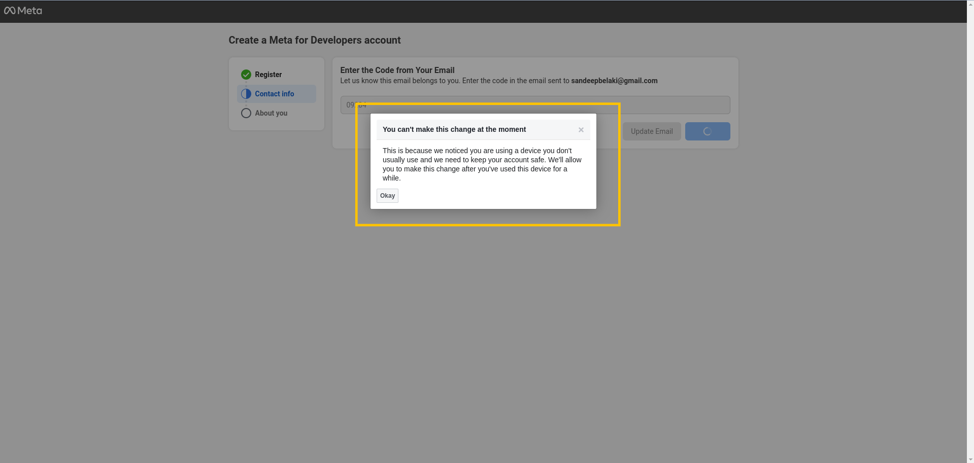
Task: Click the "Enter the Code from Your Email" heading
Action: [397, 70]
